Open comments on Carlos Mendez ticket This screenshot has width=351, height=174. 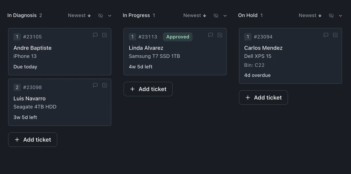[326, 35]
